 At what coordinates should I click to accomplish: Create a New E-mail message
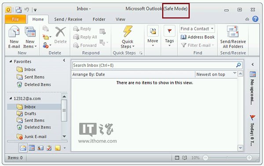click(14, 37)
